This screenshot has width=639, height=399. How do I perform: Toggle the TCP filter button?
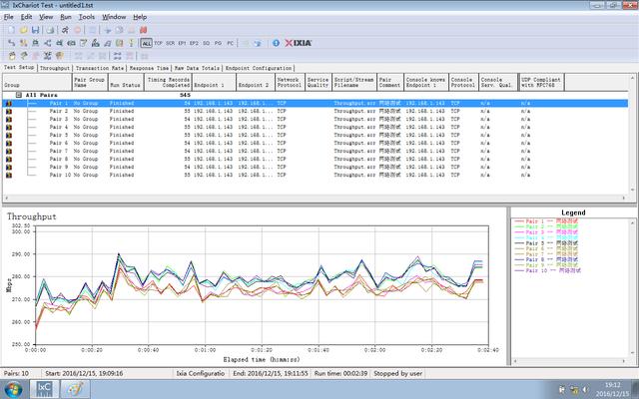(160, 44)
